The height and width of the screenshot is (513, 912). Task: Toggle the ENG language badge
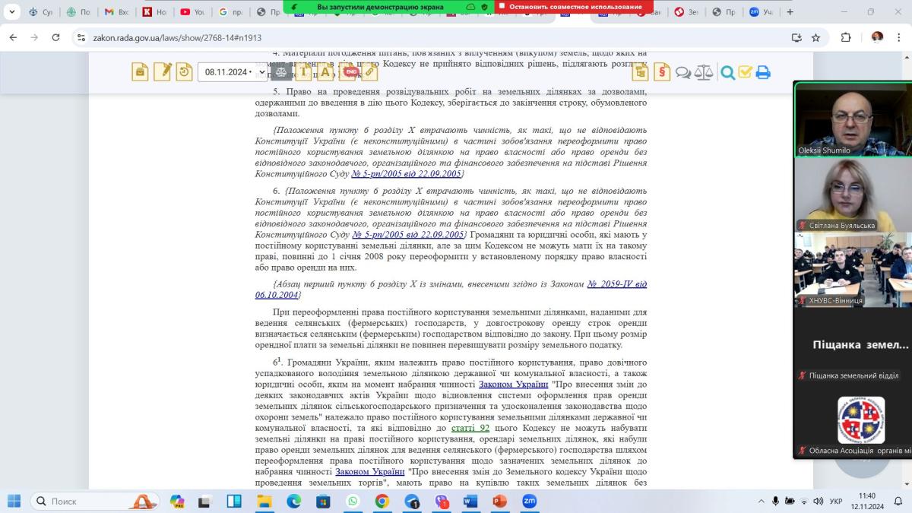(x=350, y=71)
